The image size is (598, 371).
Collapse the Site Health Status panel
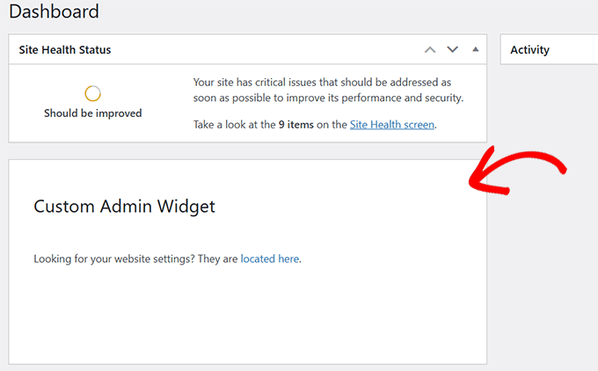click(x=475, y=50)
